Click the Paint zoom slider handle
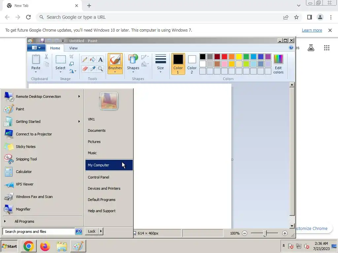The image size is (338, 253). 265,233
